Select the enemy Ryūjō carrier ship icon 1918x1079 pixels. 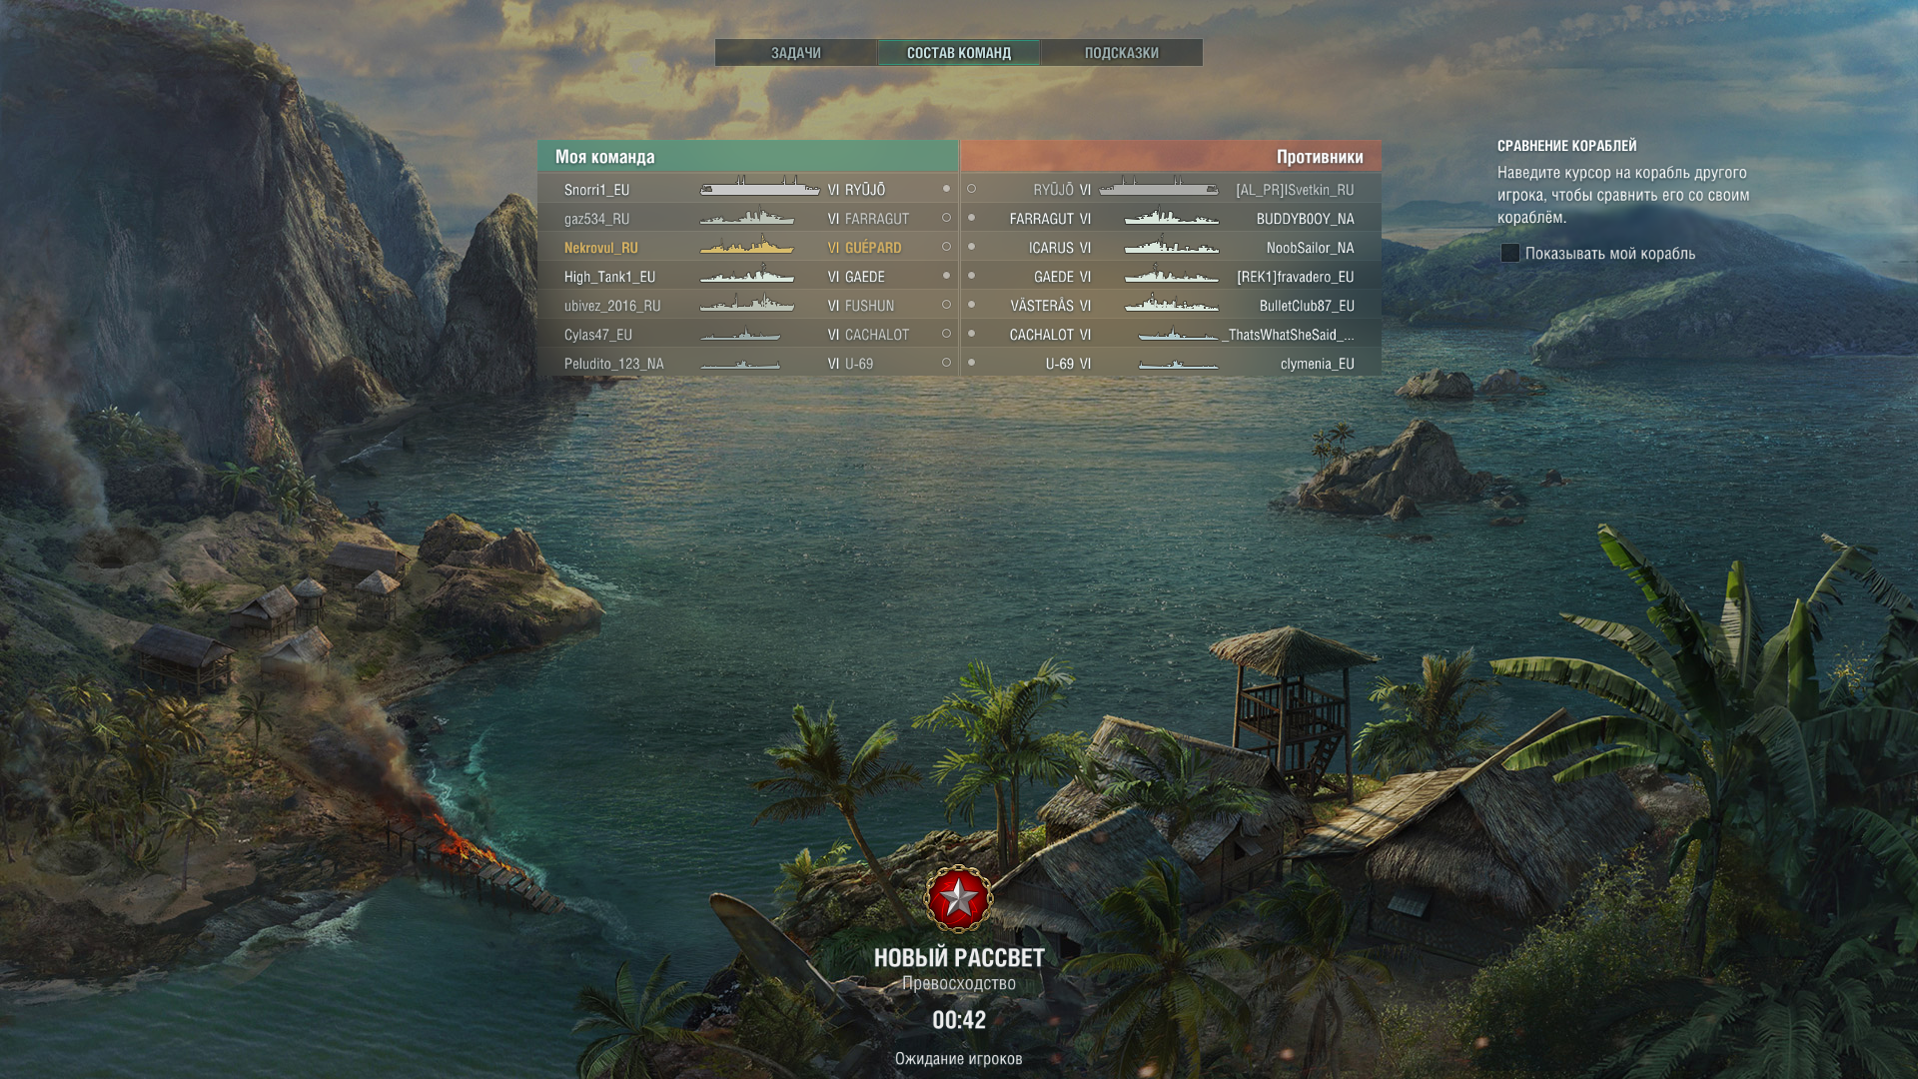(x=1159, y=187)
